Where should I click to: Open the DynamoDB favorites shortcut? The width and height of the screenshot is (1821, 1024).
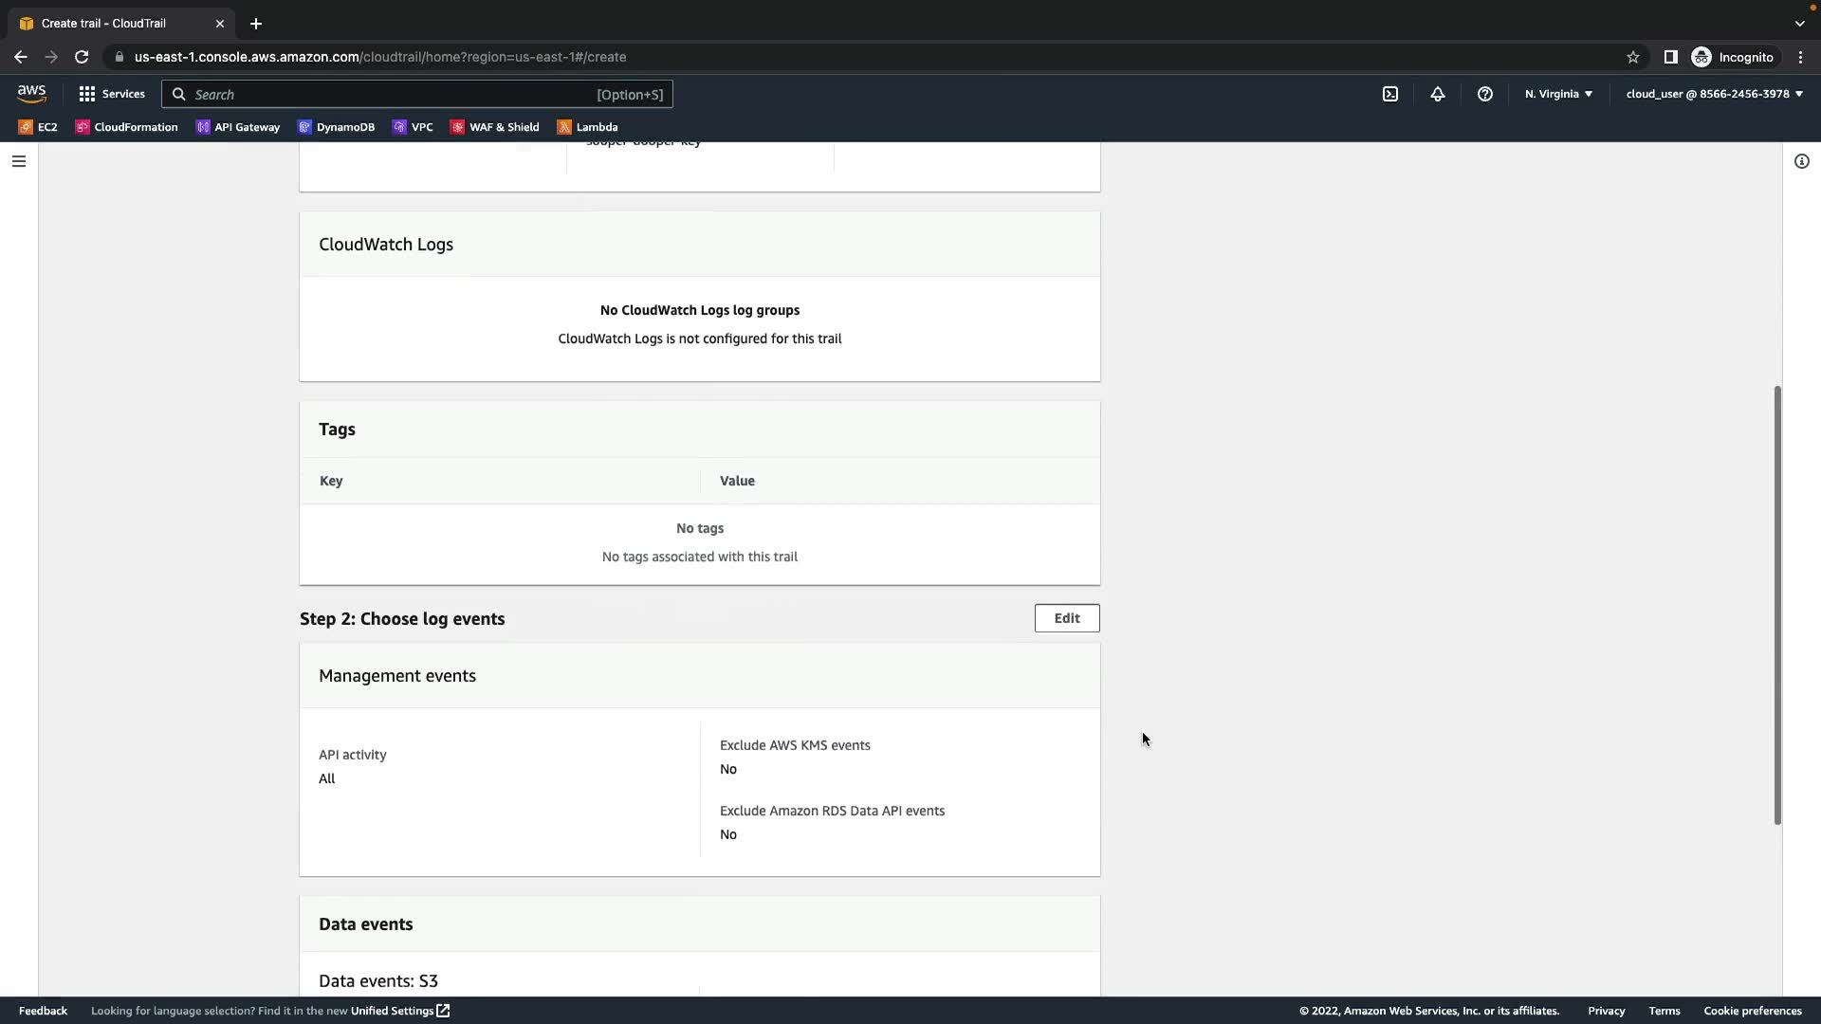(x=337, y=127)
